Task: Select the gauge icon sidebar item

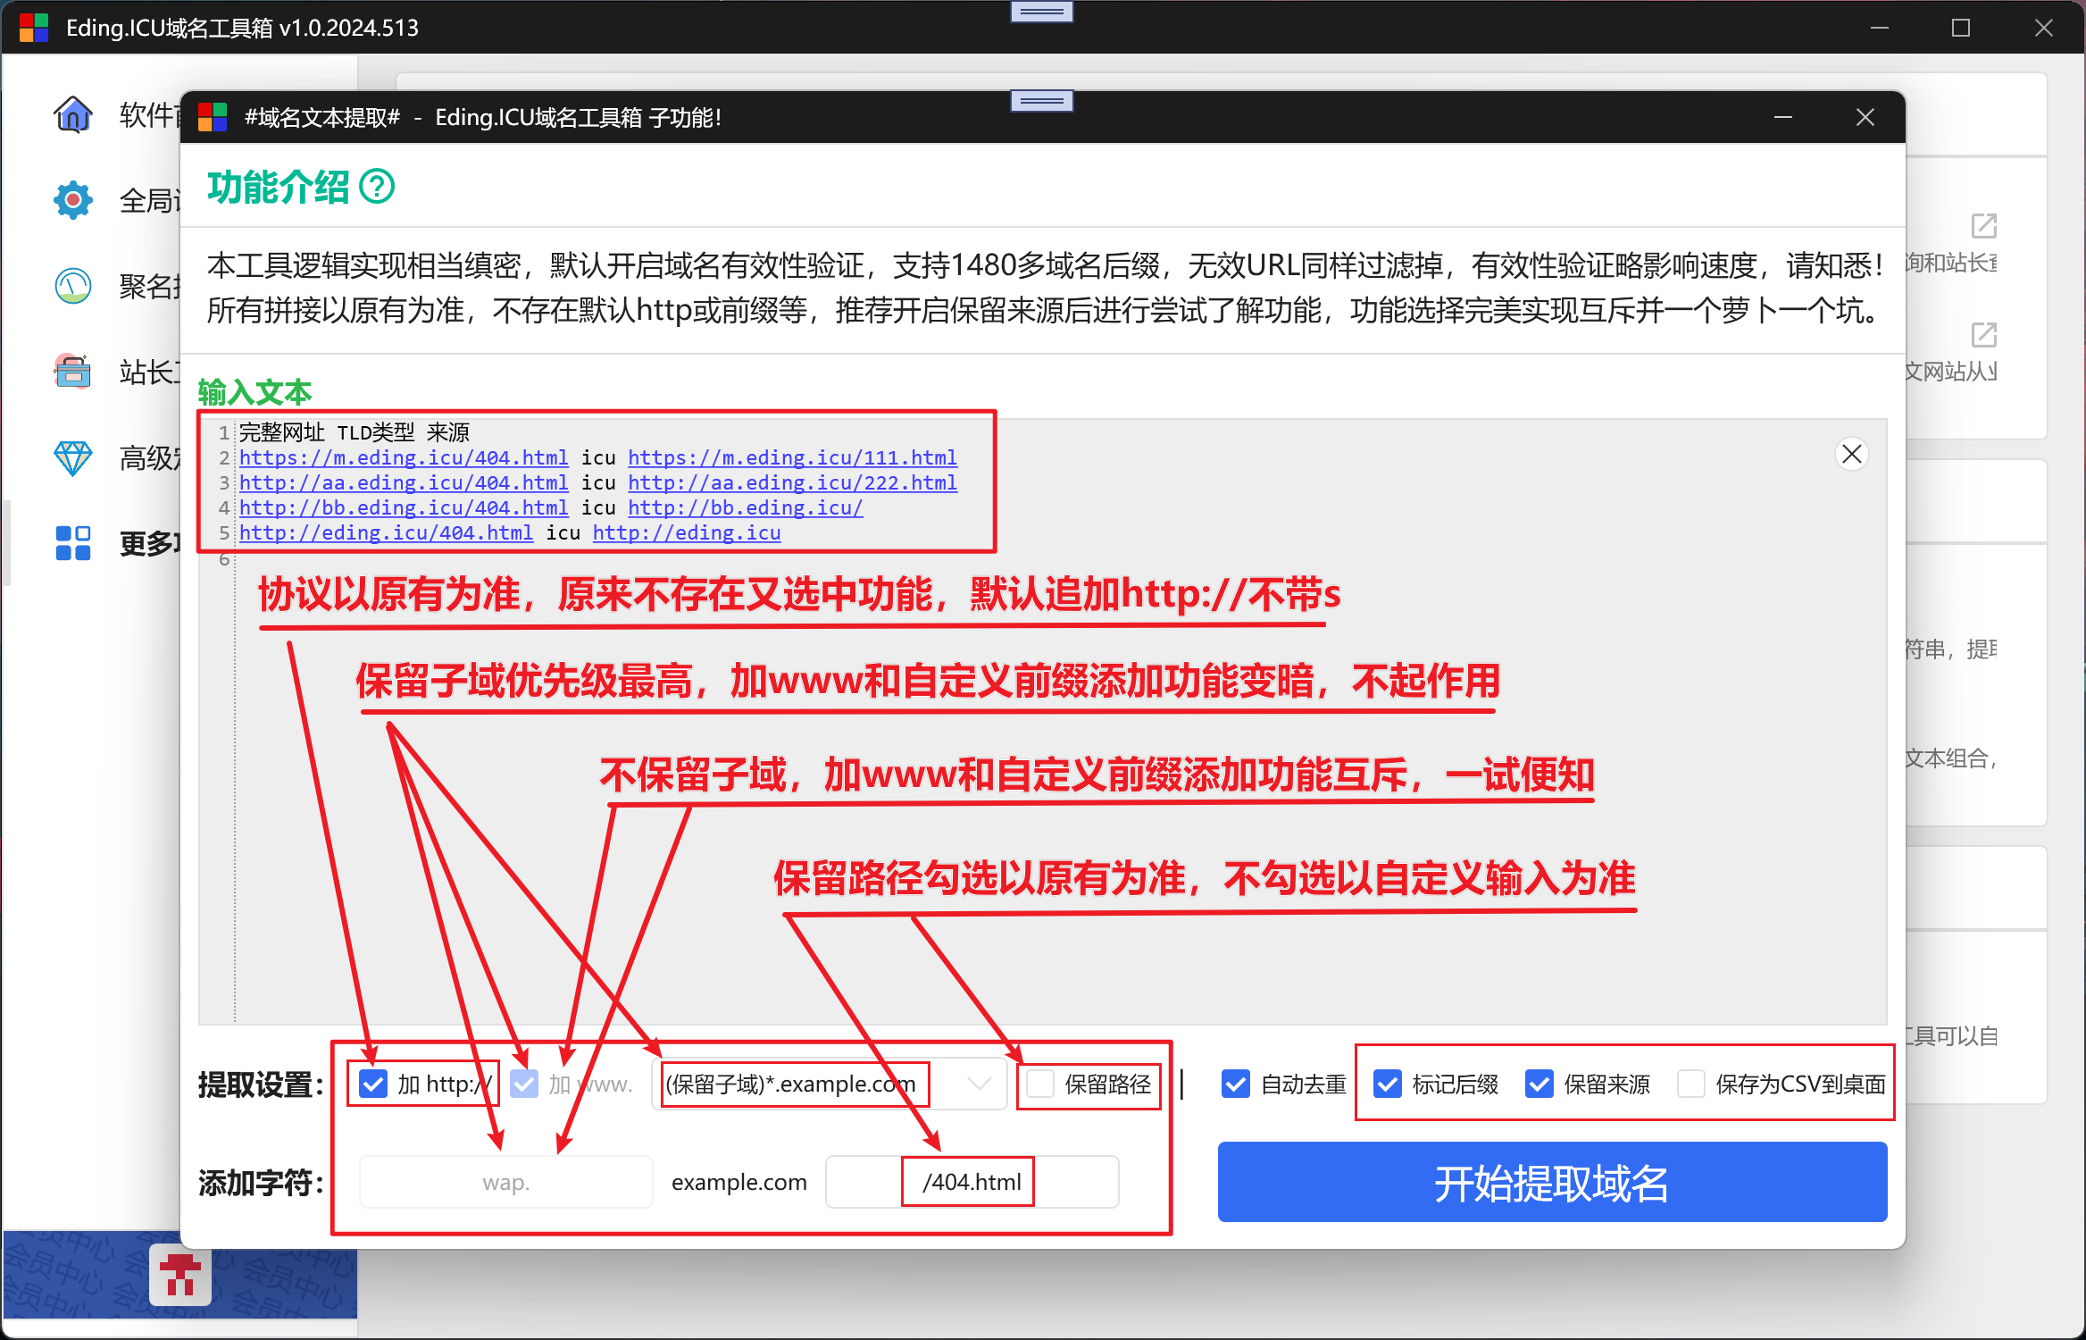Action: tap(73, 286)
